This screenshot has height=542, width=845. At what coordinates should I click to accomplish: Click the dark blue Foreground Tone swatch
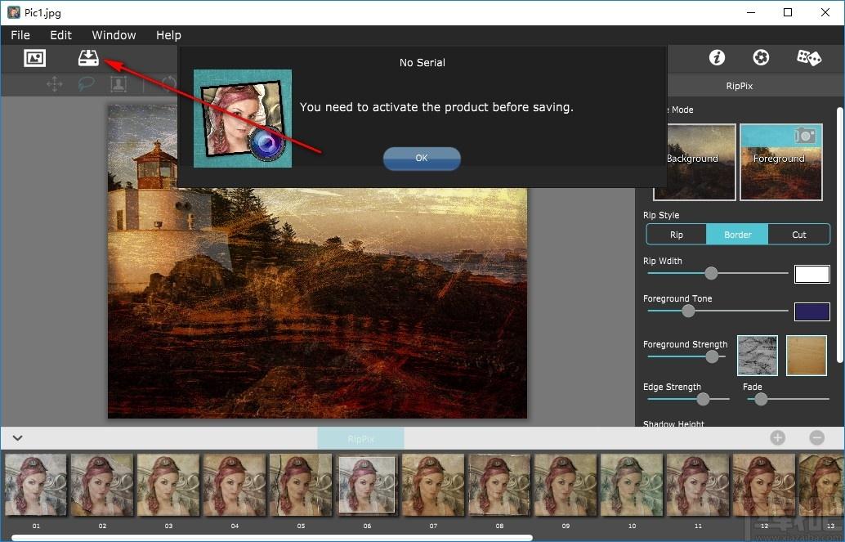point(811,311)
